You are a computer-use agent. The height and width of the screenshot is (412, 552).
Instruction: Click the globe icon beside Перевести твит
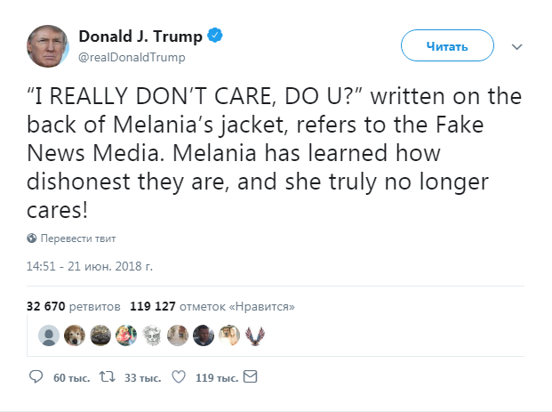[x=32, y=238]
